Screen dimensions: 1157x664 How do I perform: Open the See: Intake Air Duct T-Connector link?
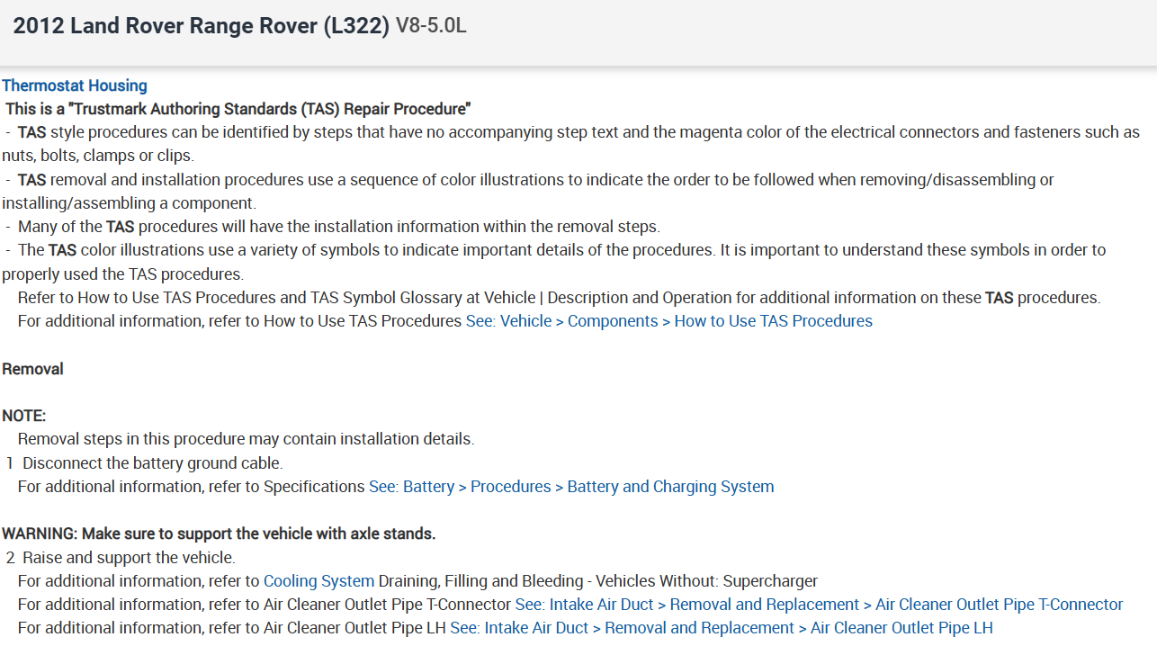(x=819, y=605)
